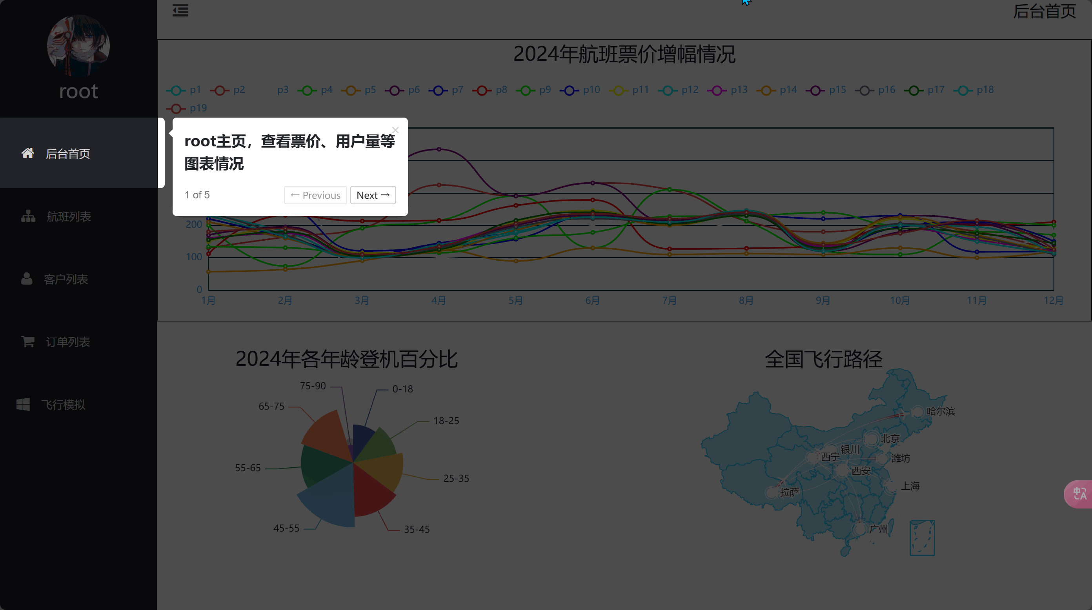
Task: Open the 订单列表 menu item
Action: click(68, 342)
